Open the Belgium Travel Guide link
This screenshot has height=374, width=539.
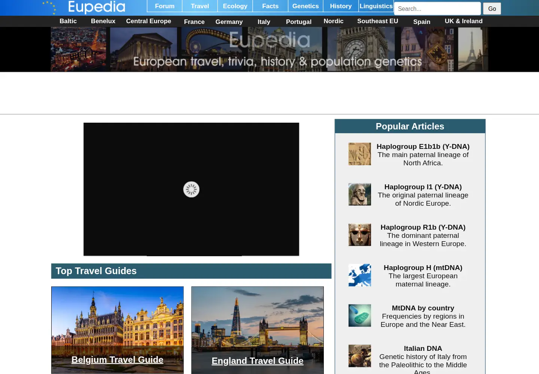point(118,360)
